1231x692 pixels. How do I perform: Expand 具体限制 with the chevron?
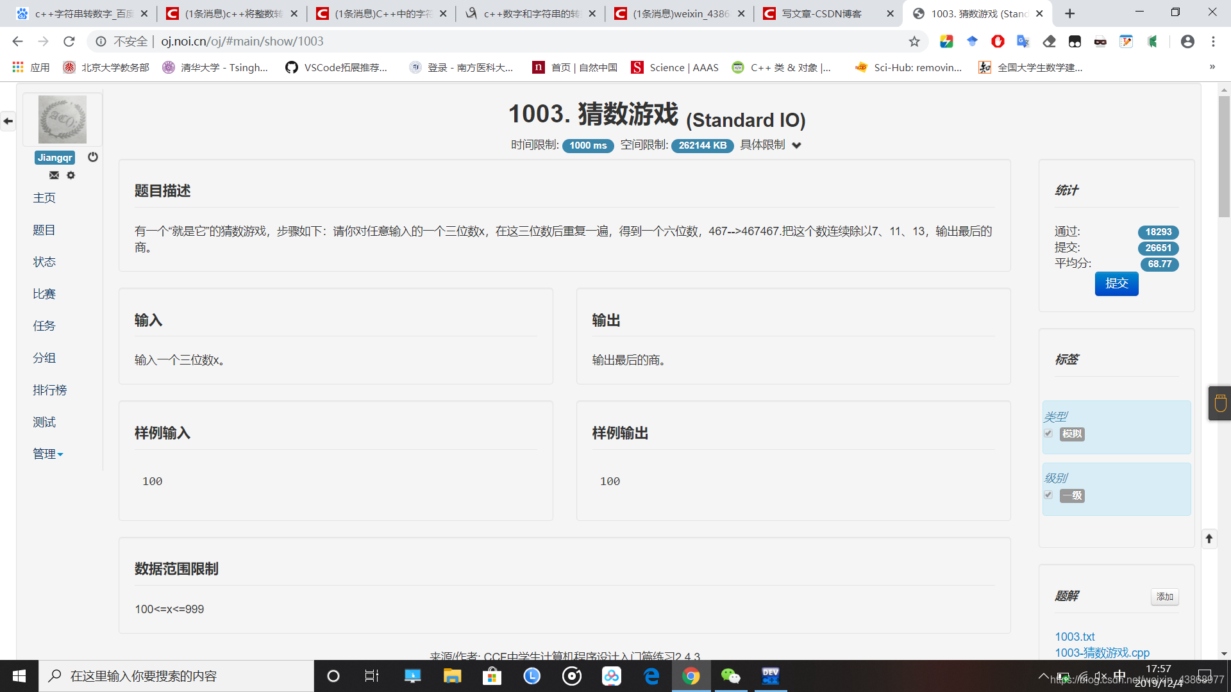point(796,145)
